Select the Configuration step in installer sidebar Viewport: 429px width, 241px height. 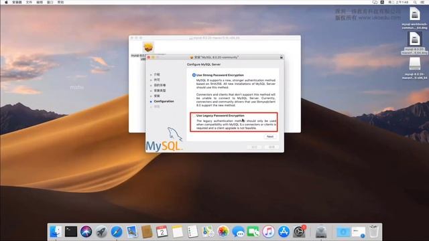click(164, 101)
